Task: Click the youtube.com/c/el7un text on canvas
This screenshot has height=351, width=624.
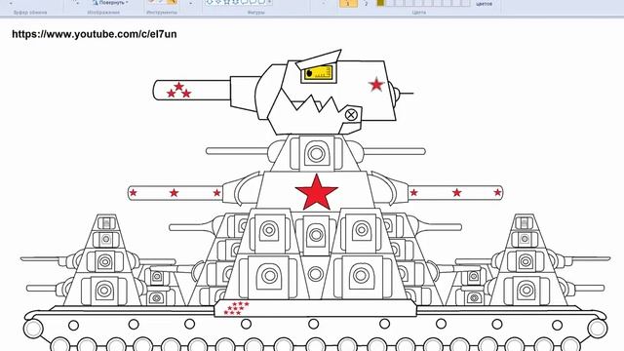Action: coord(95,34)
